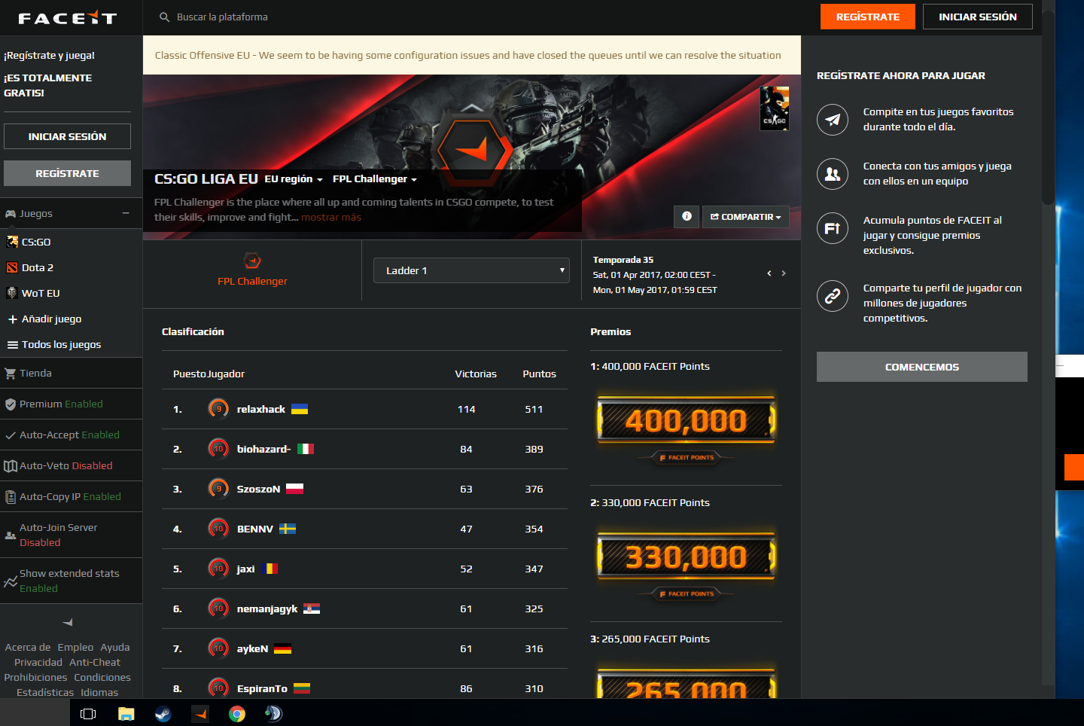Open the FPL Challenger dropdown in title
Image resolution: width=1084 pixels, height=726 pixels.
pyautogui.click(x=375, y=179)
